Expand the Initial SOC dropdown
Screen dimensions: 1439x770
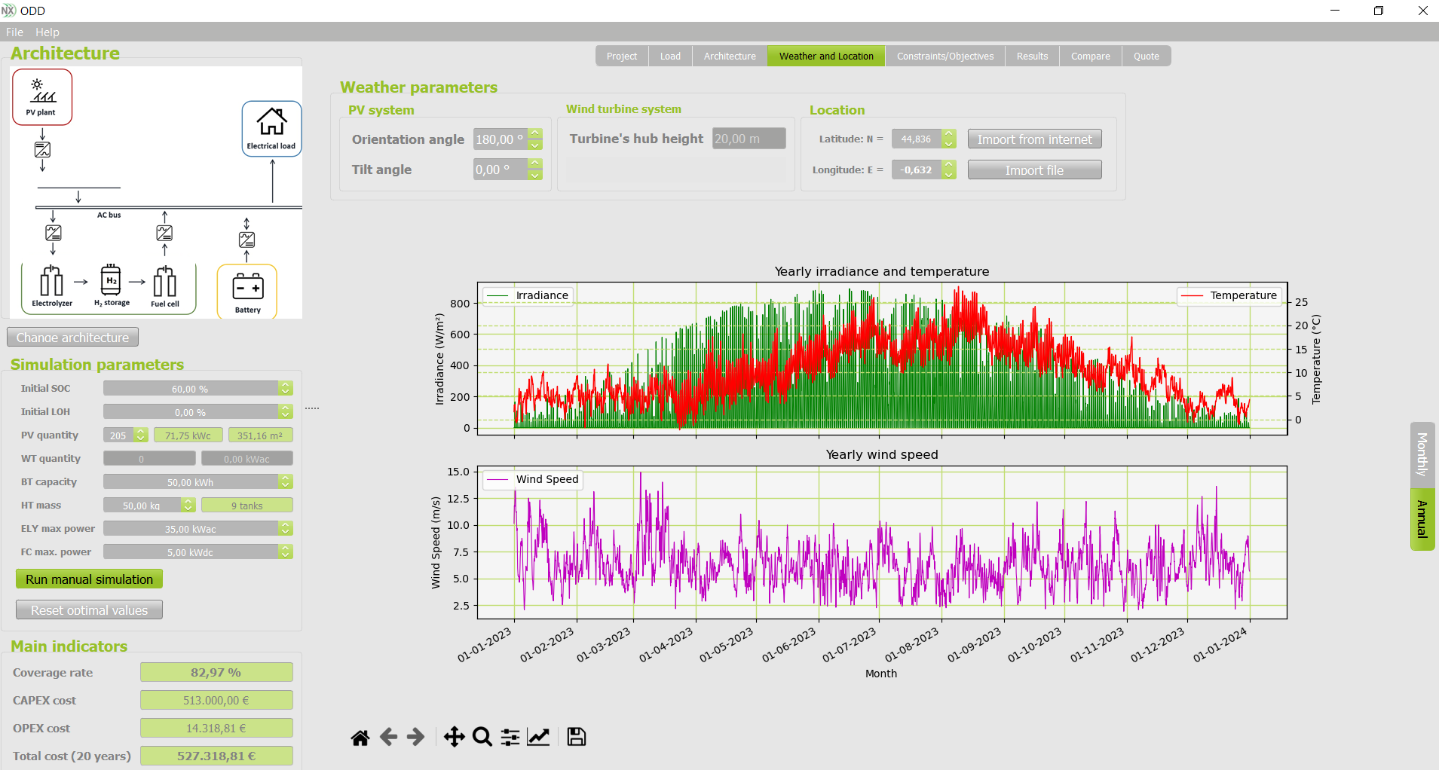(x=286, y=389)
